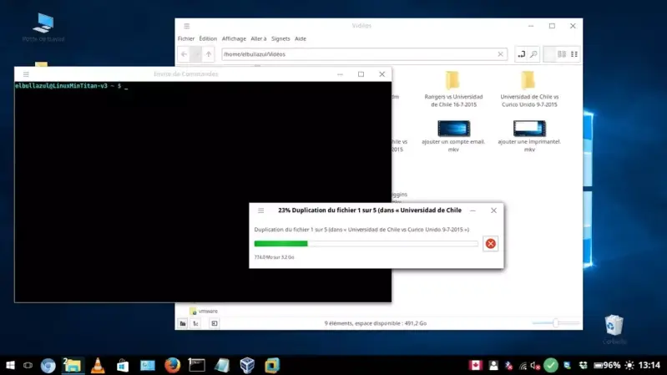Adjust the icon zoom slider
Screen dimensions: 667x375
(555, 323)
